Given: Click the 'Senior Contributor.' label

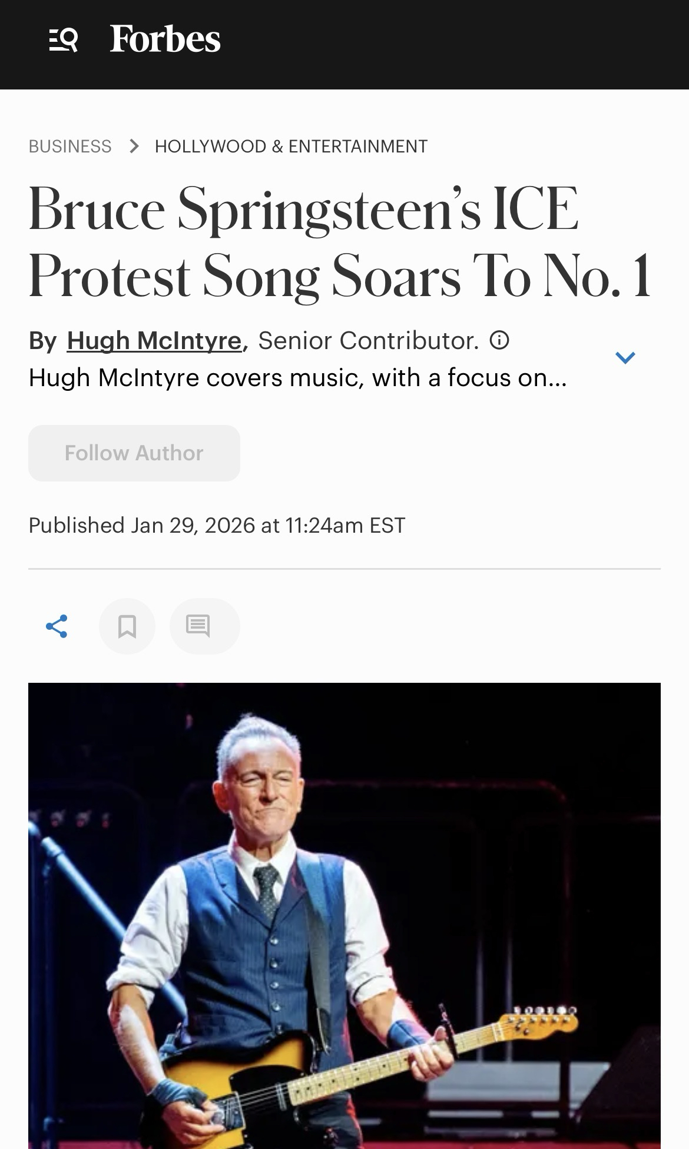Looking at the screenshot, I should pyautogui.click(x=369, y=341).
